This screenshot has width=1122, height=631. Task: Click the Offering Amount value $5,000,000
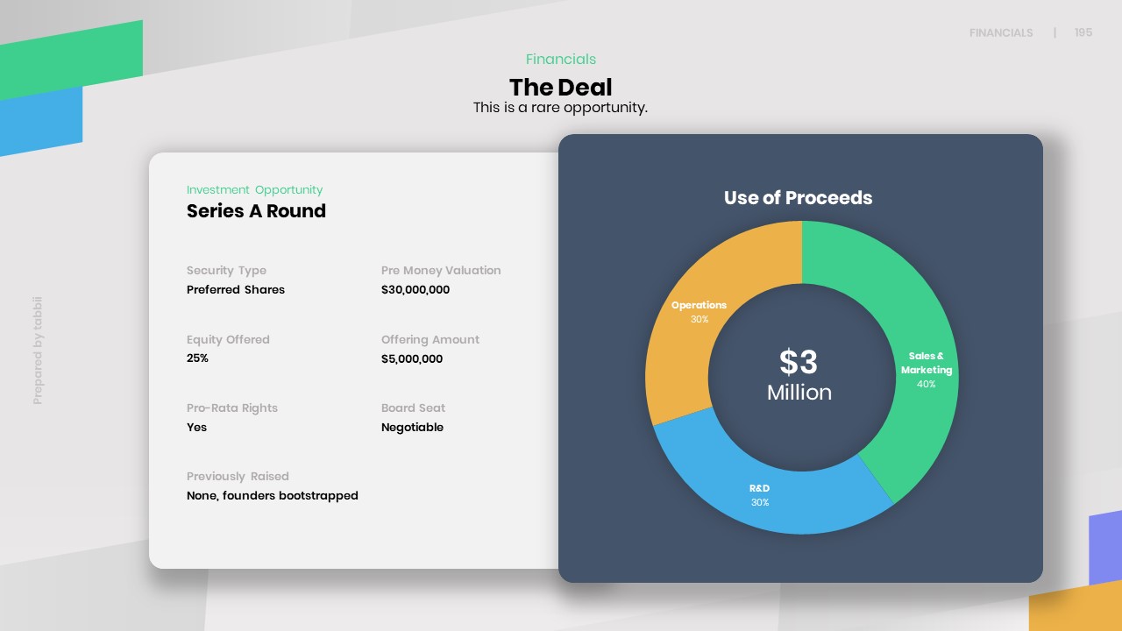point(412,359)
